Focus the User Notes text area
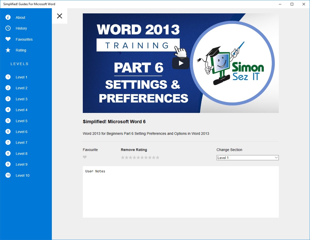Image resolution: width=310 pixels, height=240 pixels. tap(181, 192)
